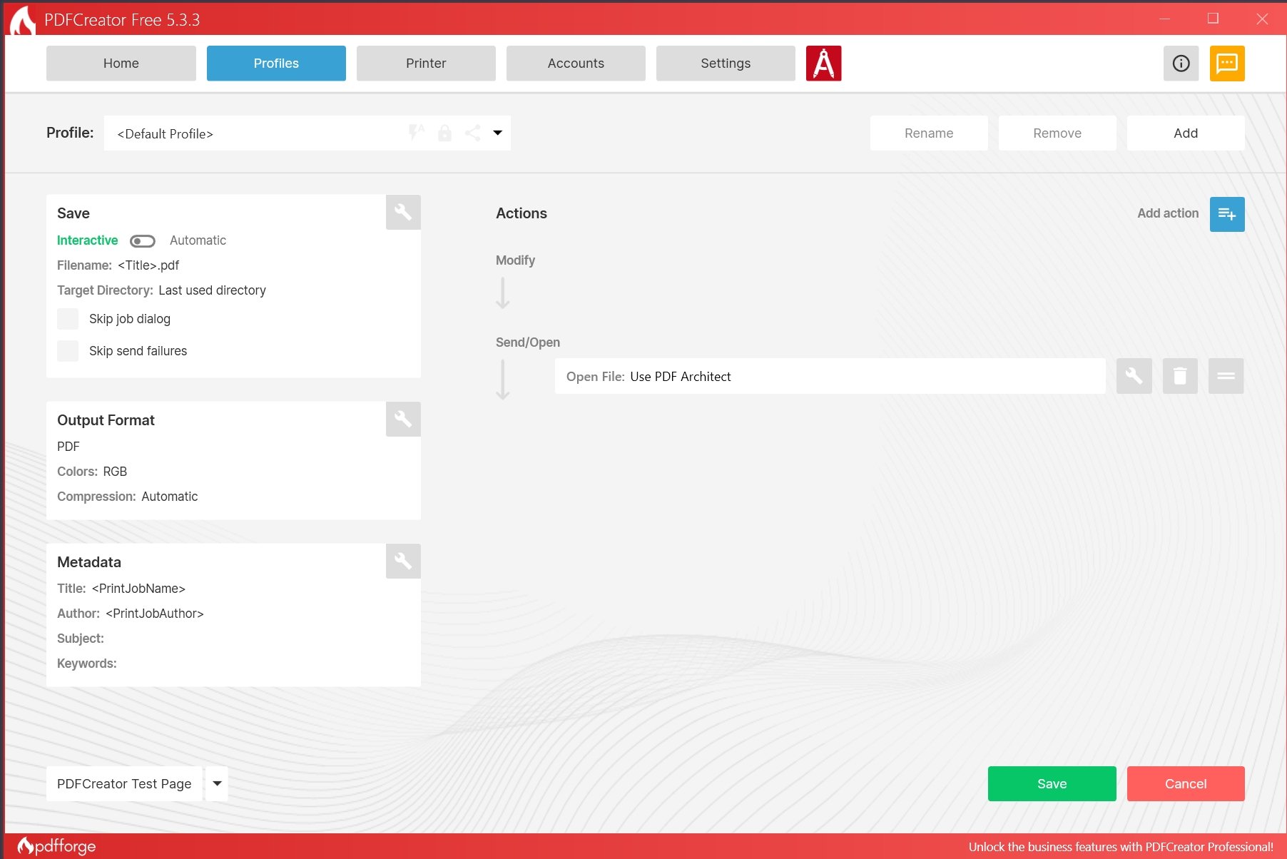Click the Unlock business features link
The width and height of the screenshot is (1287, 859).
pos(1121,847)
